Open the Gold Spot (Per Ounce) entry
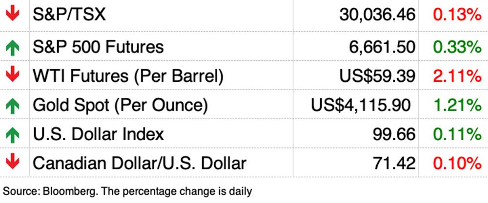Screen dimensions: 488x203 [120, 105]
